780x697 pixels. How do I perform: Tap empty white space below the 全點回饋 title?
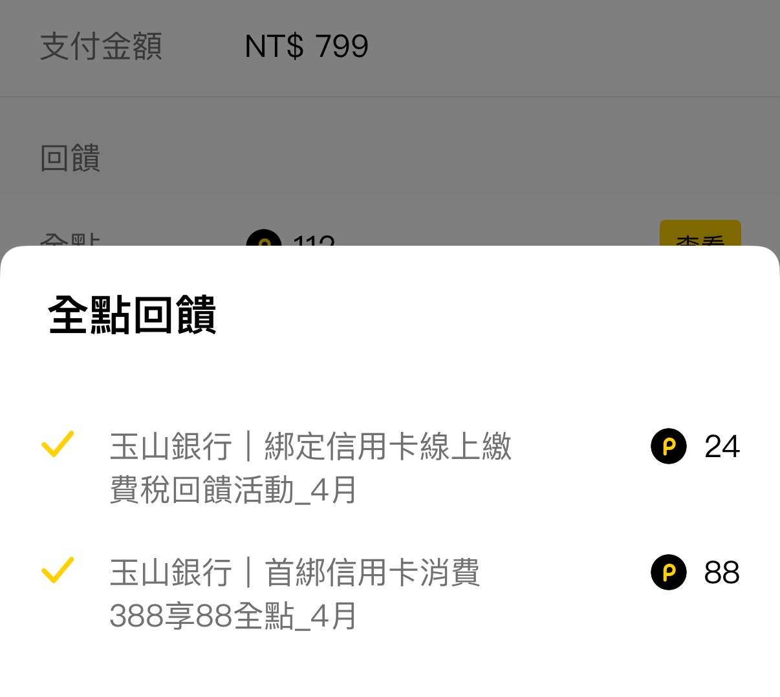388,375
